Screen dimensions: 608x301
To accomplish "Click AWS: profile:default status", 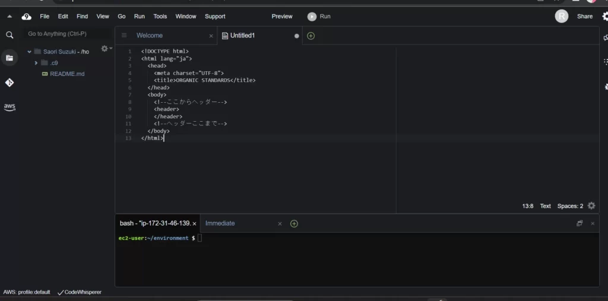I will 27,292.
